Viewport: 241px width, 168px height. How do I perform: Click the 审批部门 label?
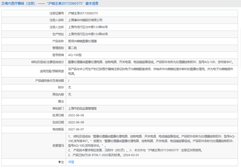point(58,108)
